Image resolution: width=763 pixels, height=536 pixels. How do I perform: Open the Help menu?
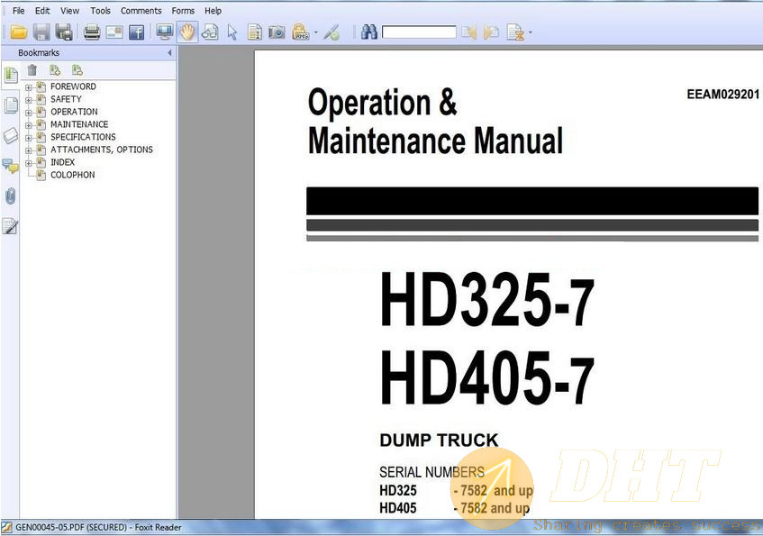[x=213, y=11]
